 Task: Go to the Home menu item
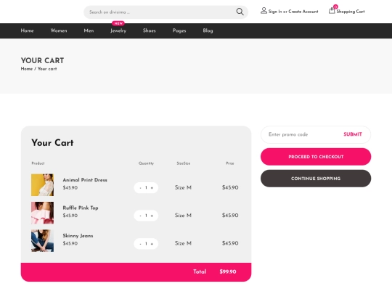coord(28,30)
